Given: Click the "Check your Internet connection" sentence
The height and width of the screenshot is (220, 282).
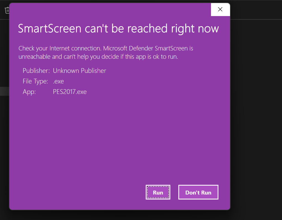Looking at the screenshot, I should tap(60, 48).
